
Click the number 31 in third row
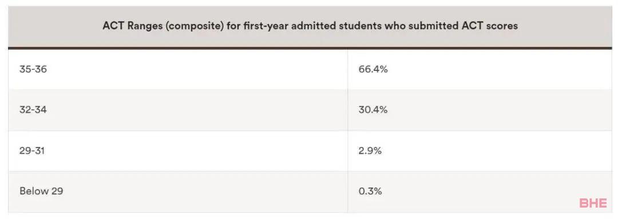point(40,150)
